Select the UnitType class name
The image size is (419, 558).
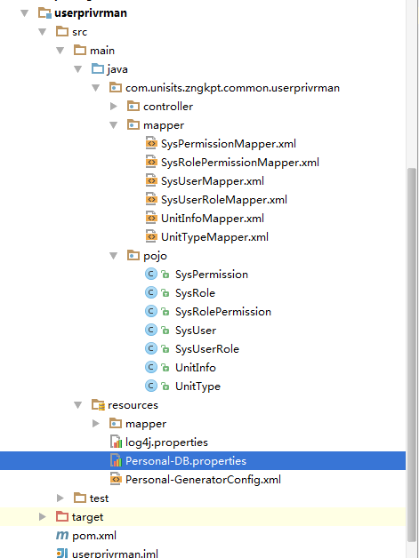click(x=197, y=387)
